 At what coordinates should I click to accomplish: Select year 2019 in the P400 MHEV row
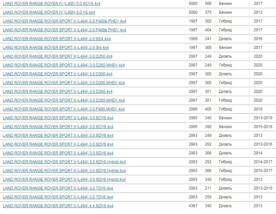[258, 109]
